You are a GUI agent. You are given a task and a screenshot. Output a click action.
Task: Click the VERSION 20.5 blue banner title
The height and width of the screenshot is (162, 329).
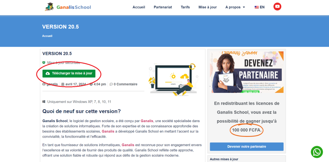coord(60,27)
